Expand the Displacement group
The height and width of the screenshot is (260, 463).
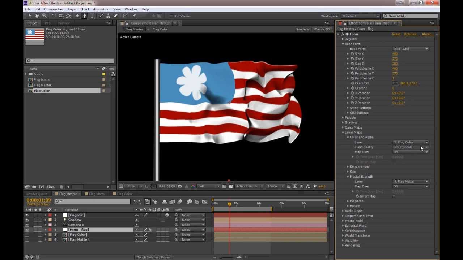pyautogui.click(x=348, y=167)
